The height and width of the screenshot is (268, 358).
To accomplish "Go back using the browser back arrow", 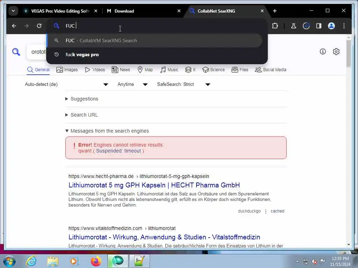I will (14, 26).
